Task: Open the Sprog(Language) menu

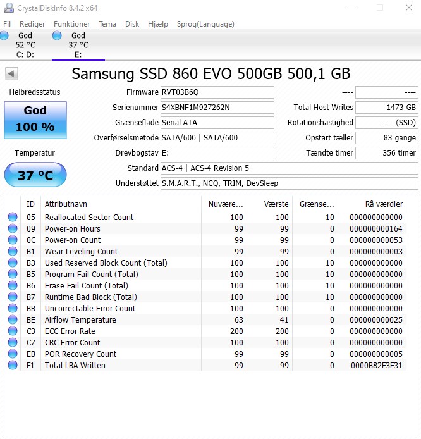Action: click(205, 24)
